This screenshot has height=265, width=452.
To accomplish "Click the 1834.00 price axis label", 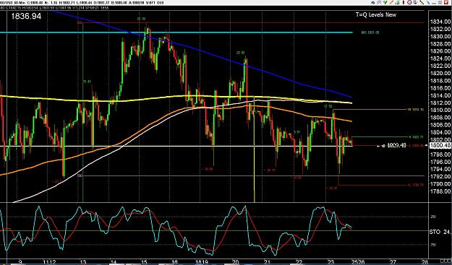I will coord(440,22).
